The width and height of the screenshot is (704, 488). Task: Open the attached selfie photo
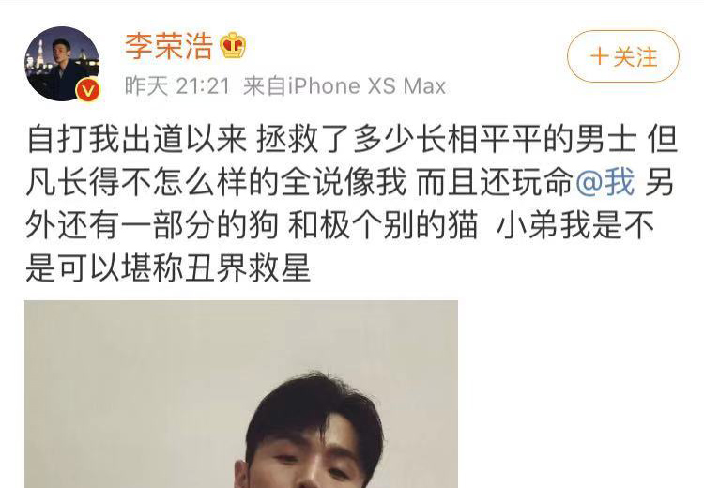click(x=241, y=394)
